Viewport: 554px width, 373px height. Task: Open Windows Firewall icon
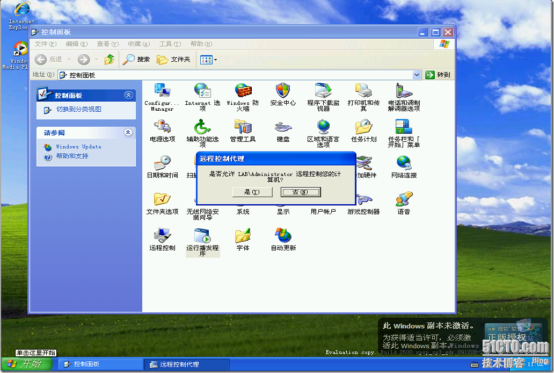pos(243,97)
